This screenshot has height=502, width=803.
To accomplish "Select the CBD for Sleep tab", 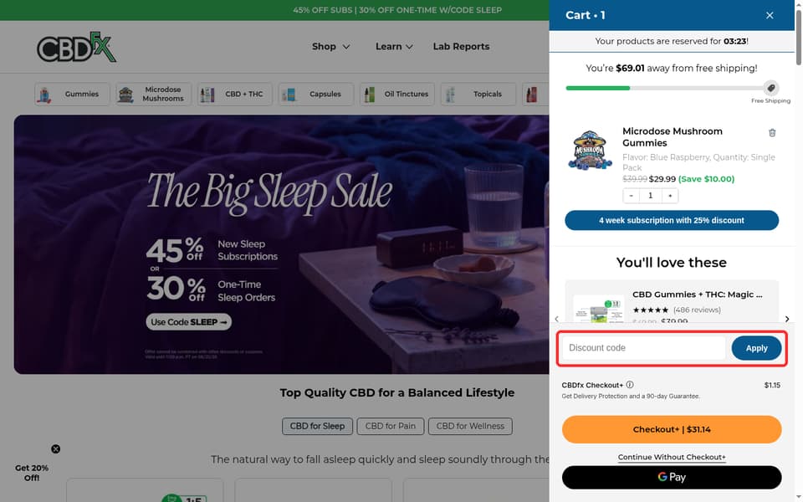I will pos(317,426).
